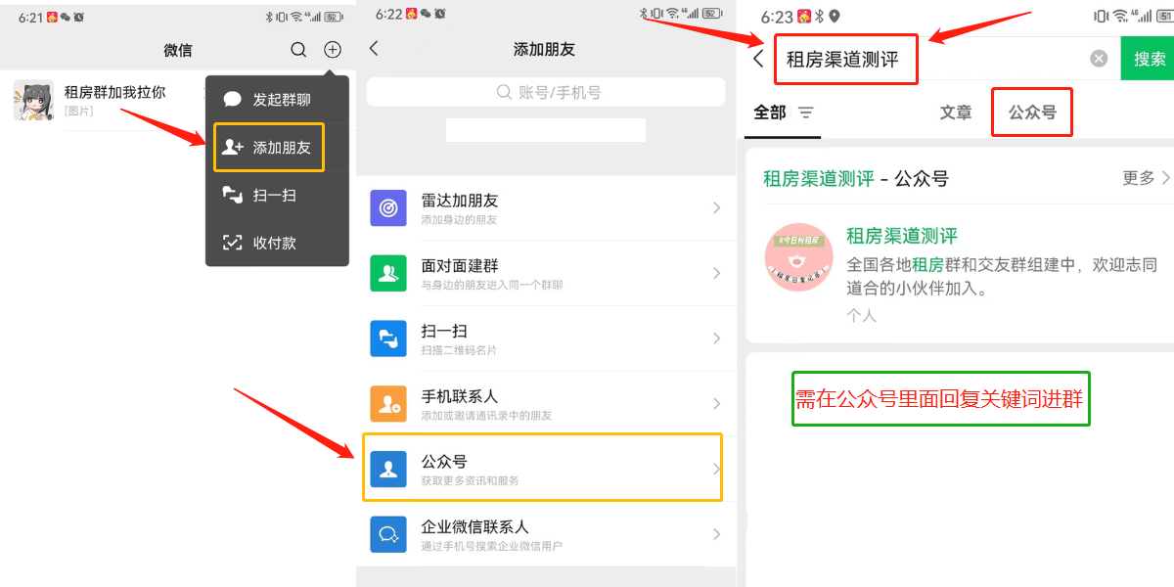Tap the 企业微信联系人 icon
This screenshot has width=1174, height=587.
click(388, 534)
